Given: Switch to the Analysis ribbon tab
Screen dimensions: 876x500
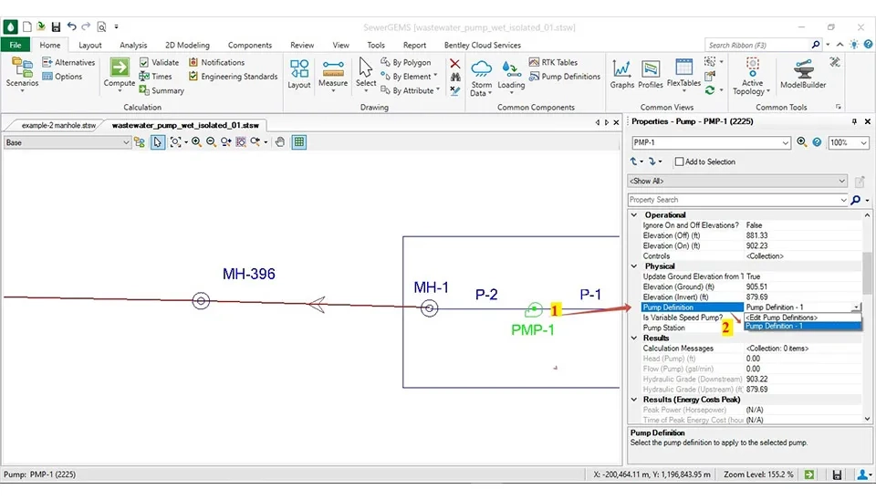Looking at the screenshot, I should click(133, 45).
